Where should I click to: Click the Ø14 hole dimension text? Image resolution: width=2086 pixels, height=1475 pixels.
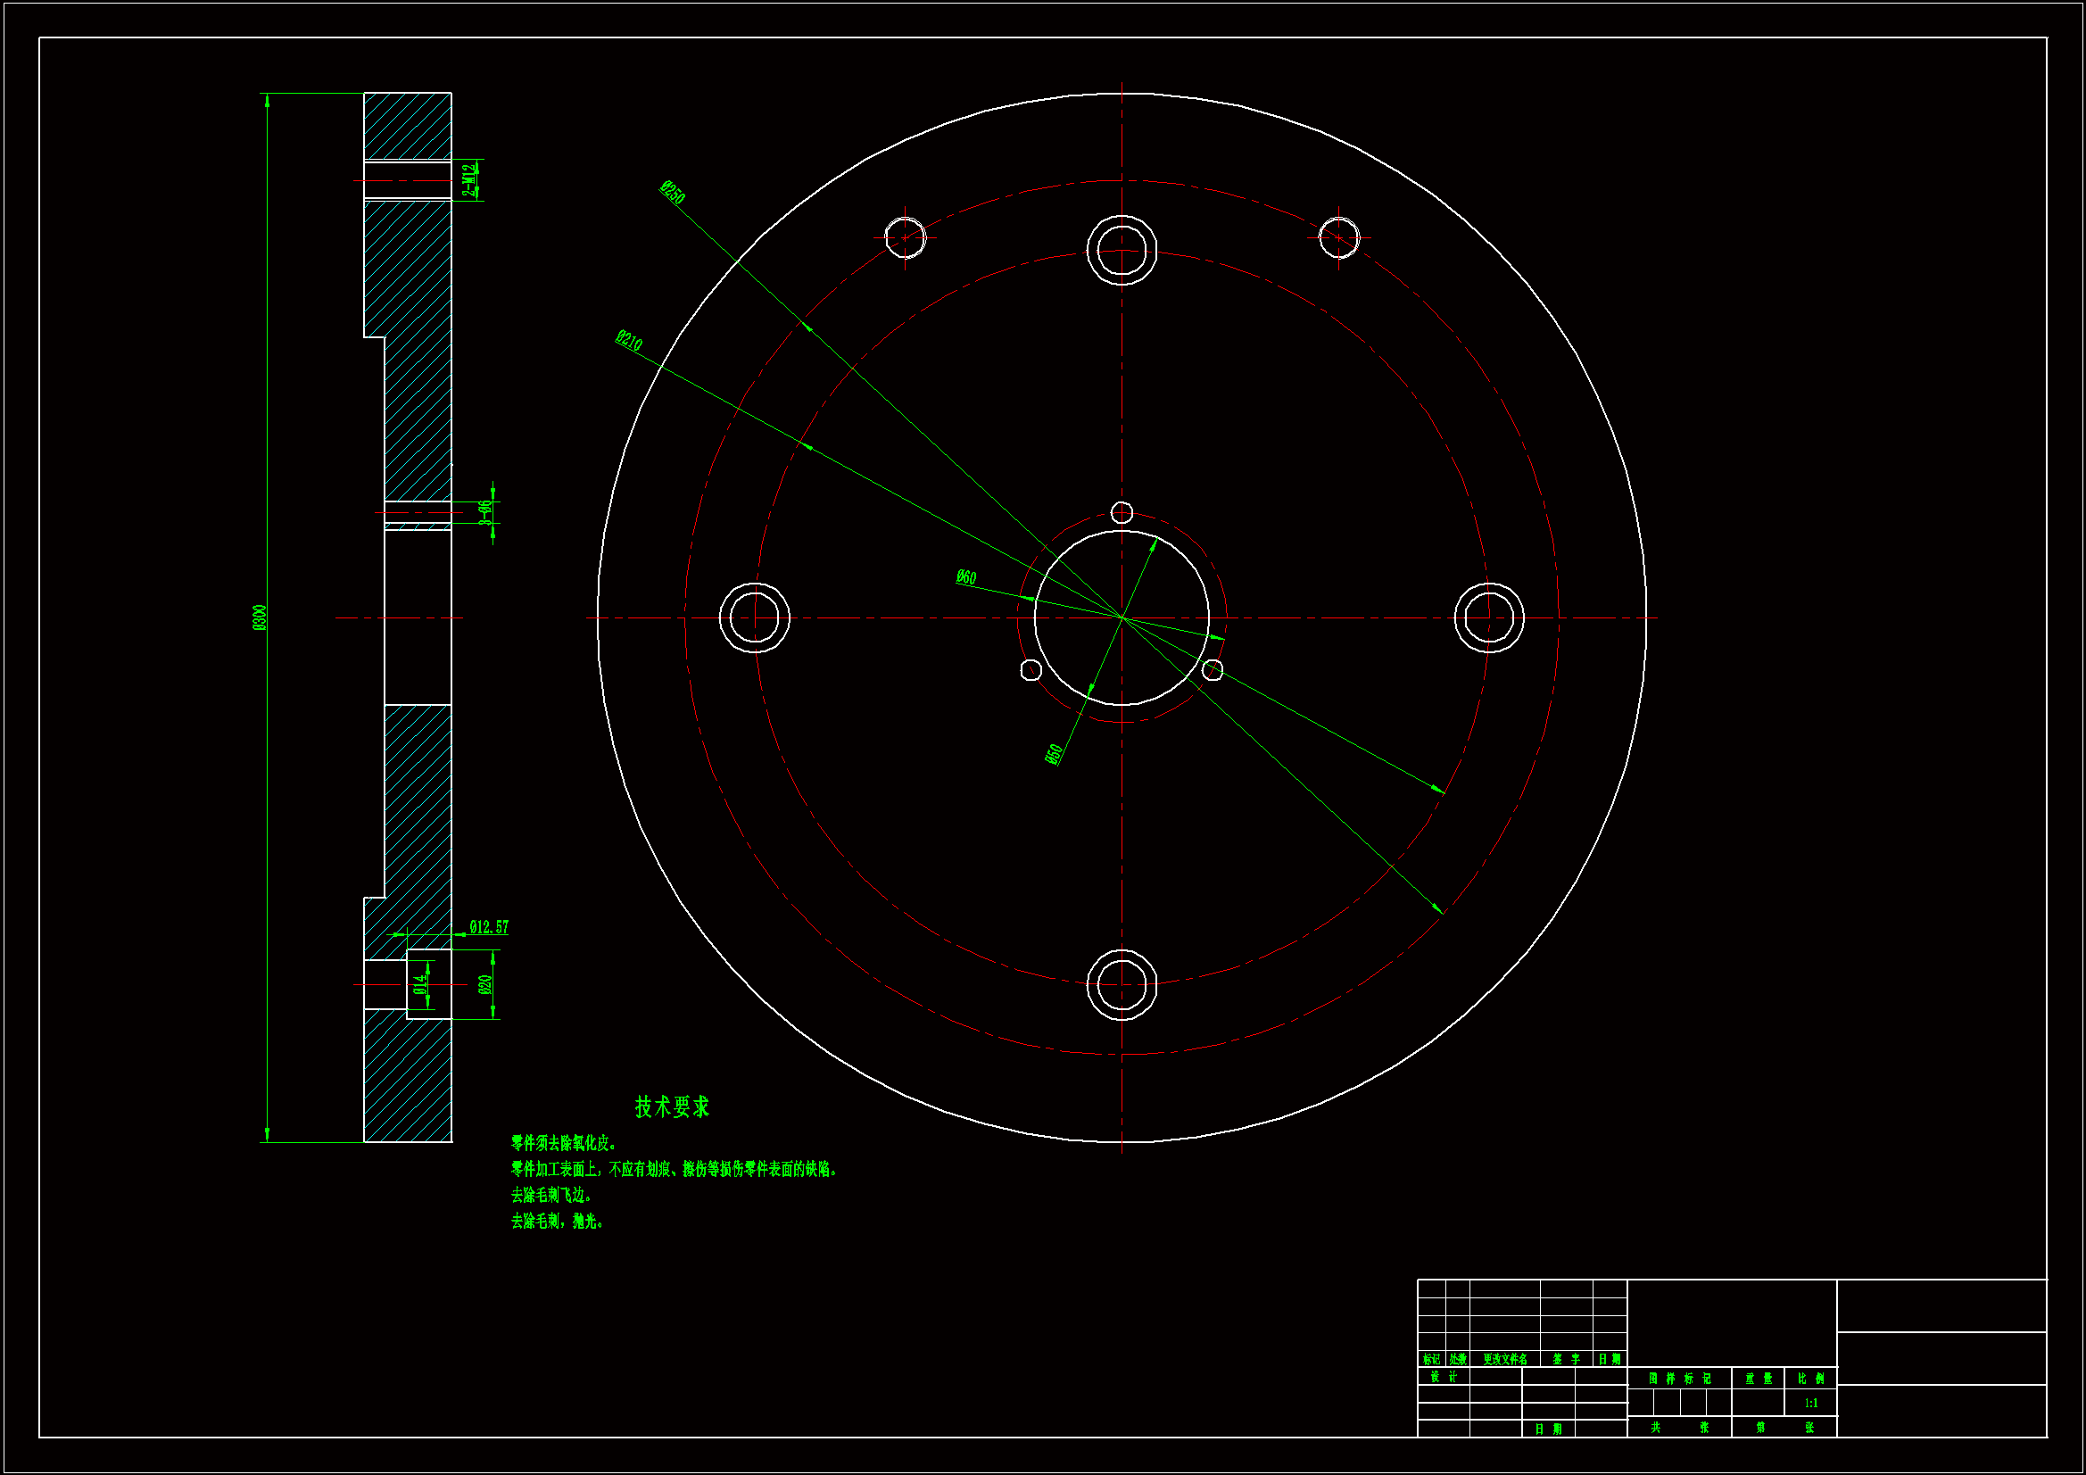point(419,984)
